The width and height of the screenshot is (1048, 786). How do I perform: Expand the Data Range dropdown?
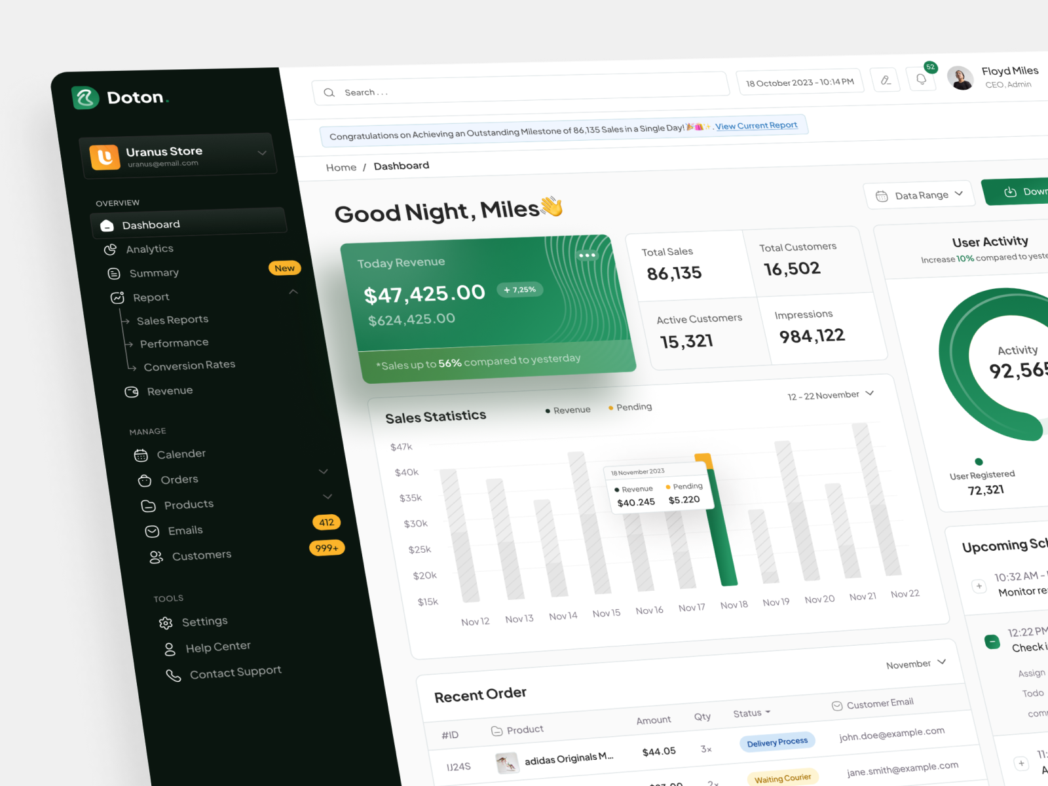click(919, 195)
